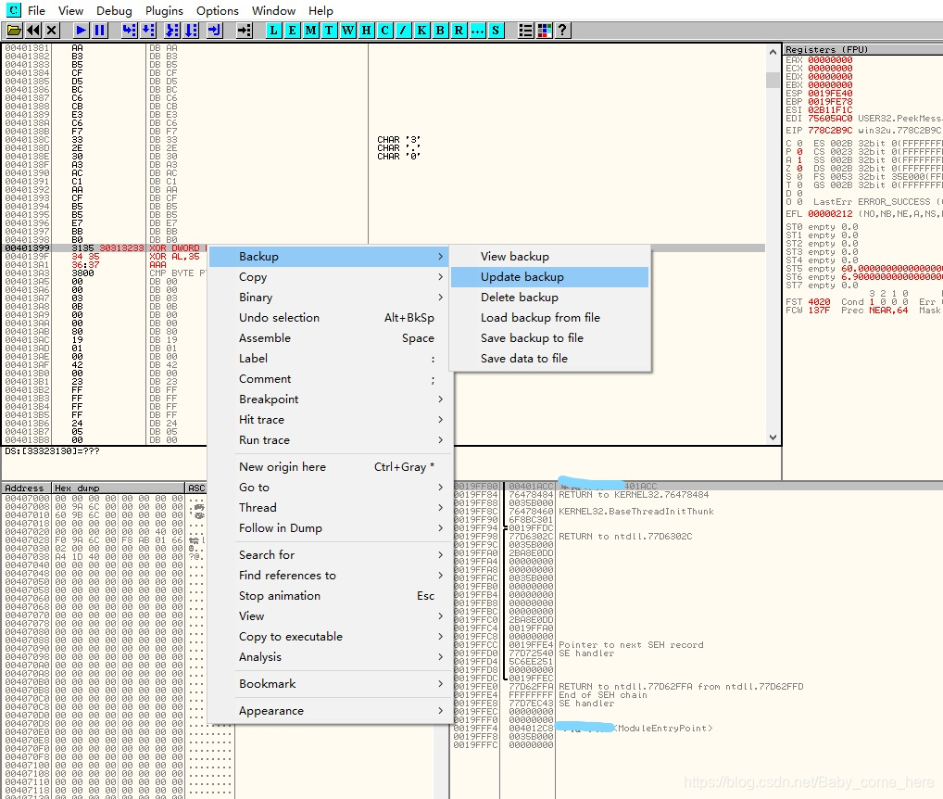Expand the Copy submenu
This screenshot has height=799, width=943.
[x=330, y=277]
